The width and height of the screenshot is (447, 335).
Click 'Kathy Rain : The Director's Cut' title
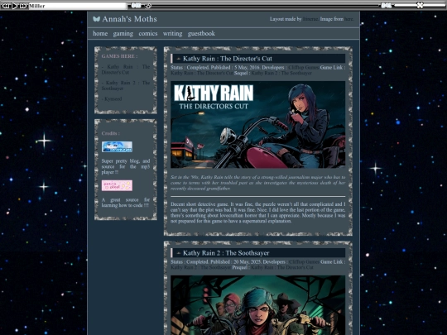[x=228, y=59]
